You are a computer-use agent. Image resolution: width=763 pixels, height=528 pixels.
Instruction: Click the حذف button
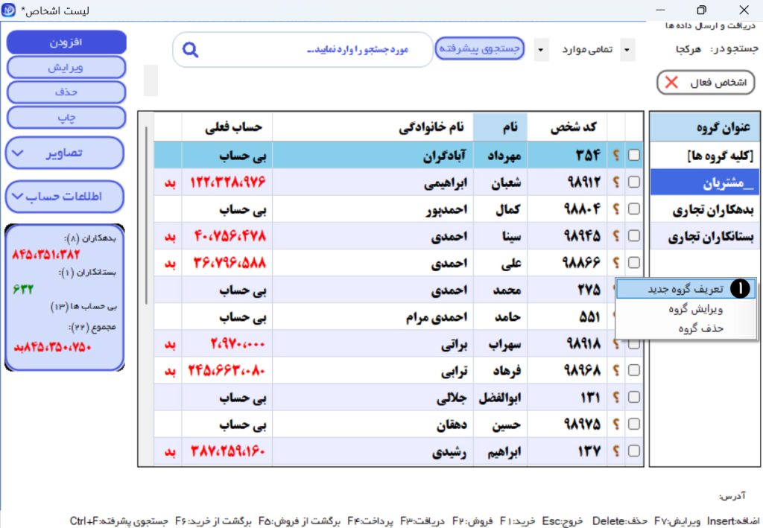click(66, 92)
